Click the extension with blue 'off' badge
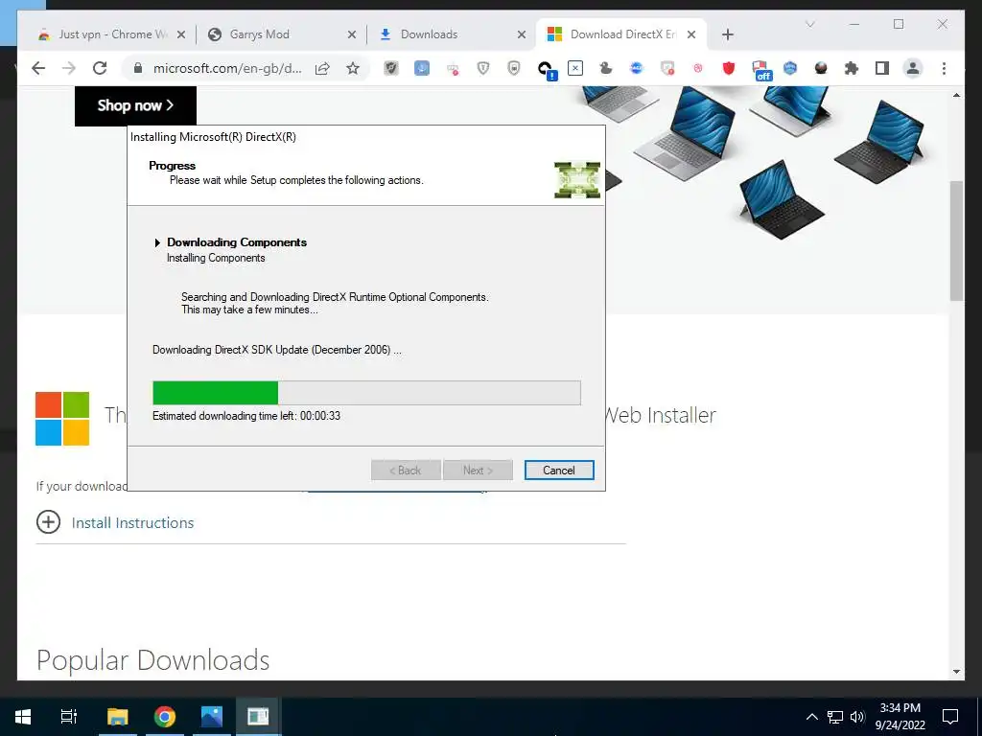 pos(760,69)
